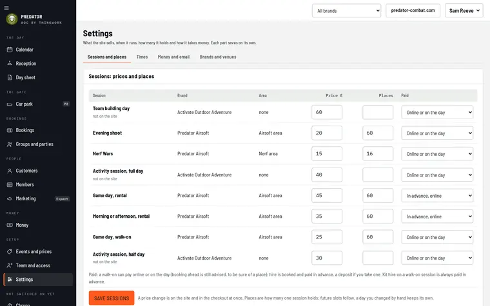This screenshot has width=490, height=306.
Task: Edit the price for Team building day
Action: [x=327, y=112]
